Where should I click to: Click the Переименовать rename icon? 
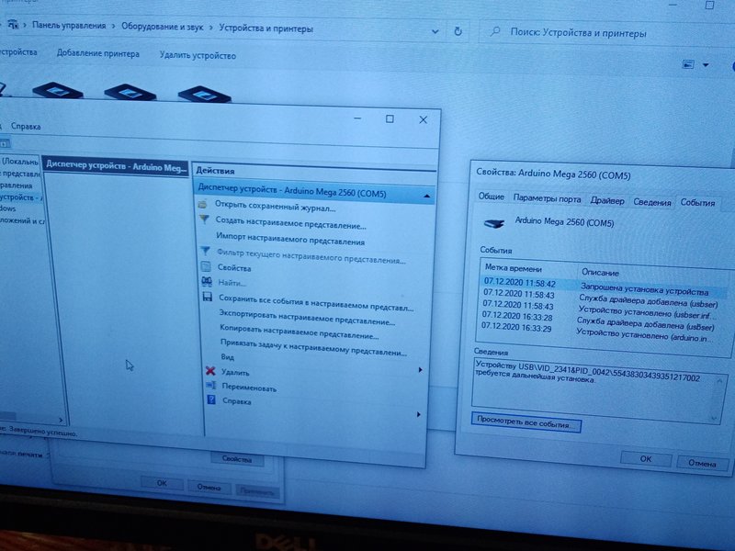[211, 387]
